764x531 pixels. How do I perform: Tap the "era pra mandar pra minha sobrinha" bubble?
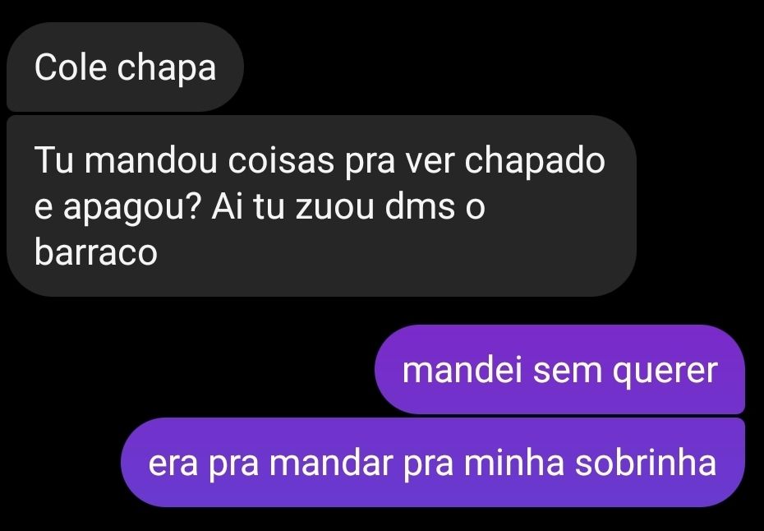click(x=433, y=462)
